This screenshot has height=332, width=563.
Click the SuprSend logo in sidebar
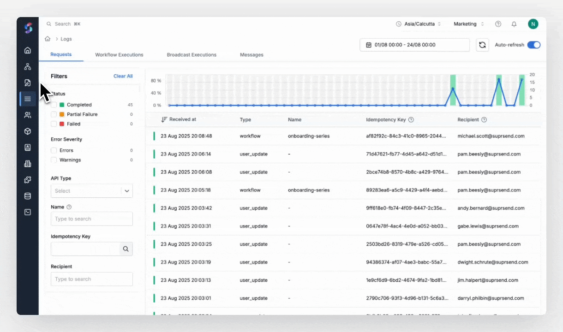[28, 29]
